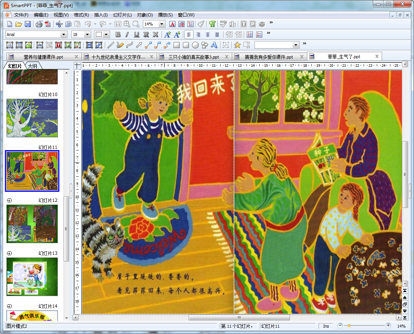Zoom out with the minus button
Image resolution: width=414 pixels, height=334 pixels.
pos(340,326)
